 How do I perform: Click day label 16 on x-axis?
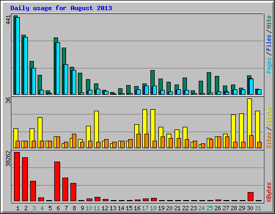(137, 208)
